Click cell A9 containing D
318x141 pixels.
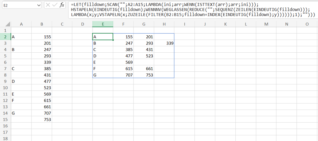coord(21,81)
